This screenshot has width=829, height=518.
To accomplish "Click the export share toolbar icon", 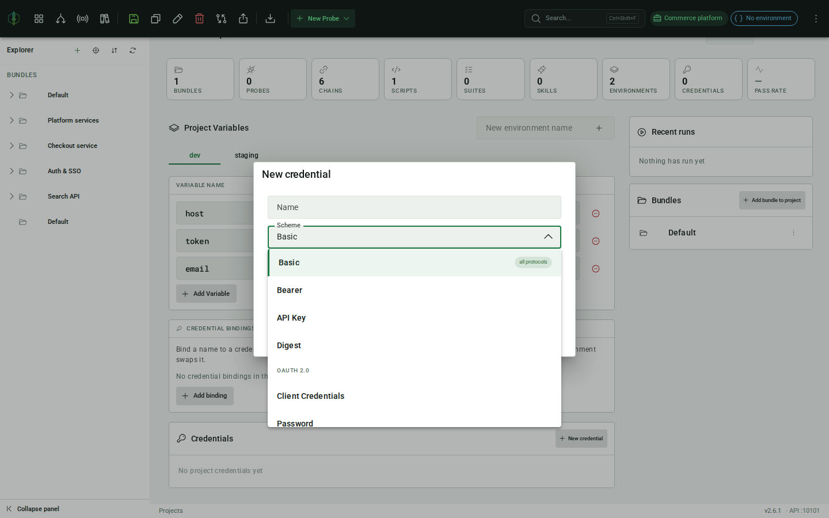I will coord(243,18).
